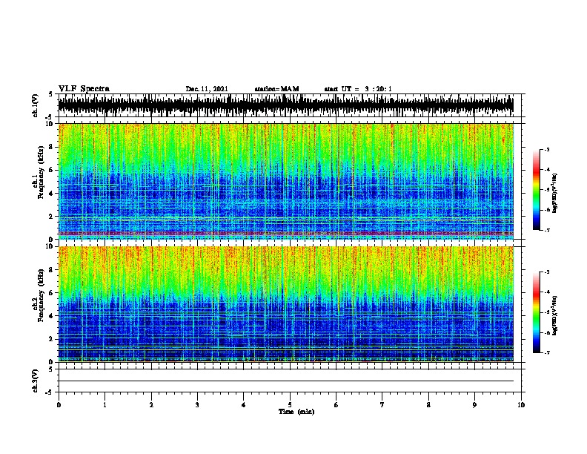Image resolution: width=587 pixels, height=454 pixels.
Task: Click the "8" kHz tick on ch.2 frequency axis
Action: pos(52,270)
